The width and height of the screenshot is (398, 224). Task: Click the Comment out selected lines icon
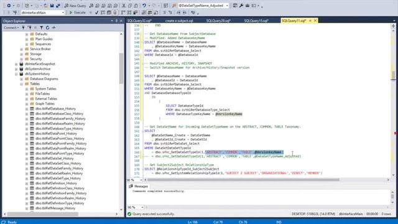(x=164, y=12)
